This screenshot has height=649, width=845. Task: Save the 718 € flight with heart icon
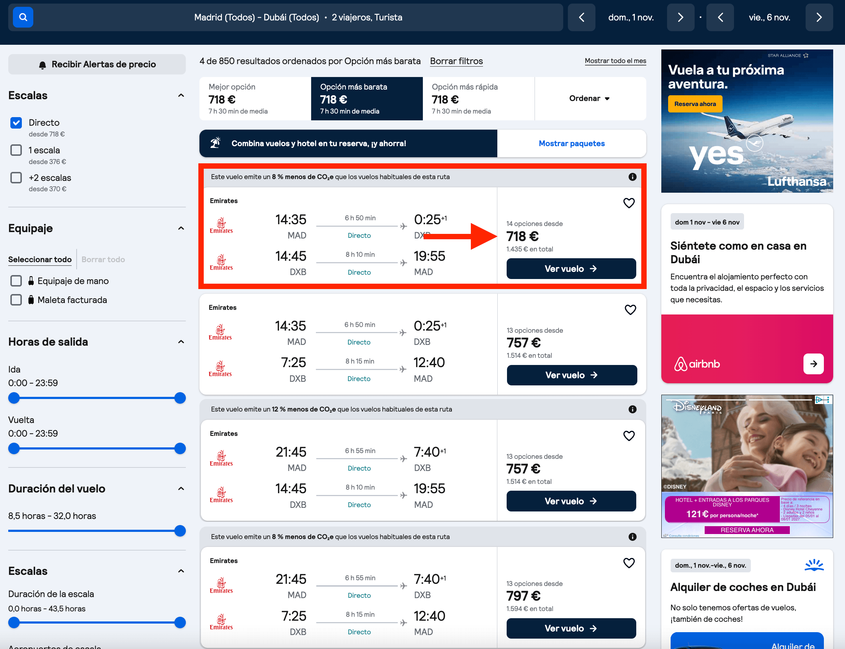tap(629, 203)
